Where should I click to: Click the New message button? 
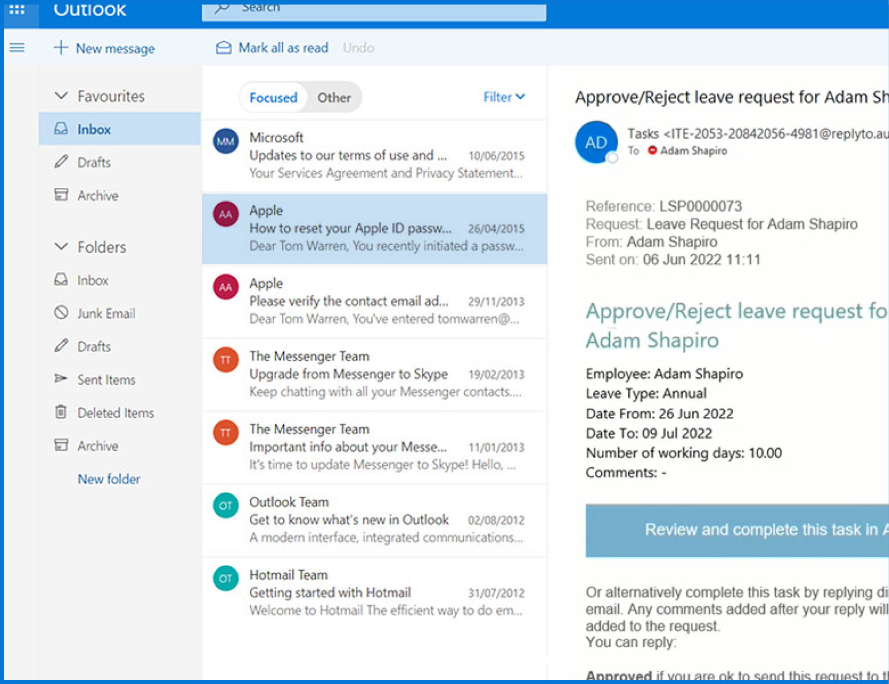point(104,48)
